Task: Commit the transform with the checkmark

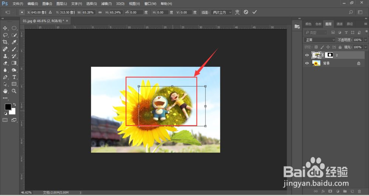Action: [x=254, y=12]
